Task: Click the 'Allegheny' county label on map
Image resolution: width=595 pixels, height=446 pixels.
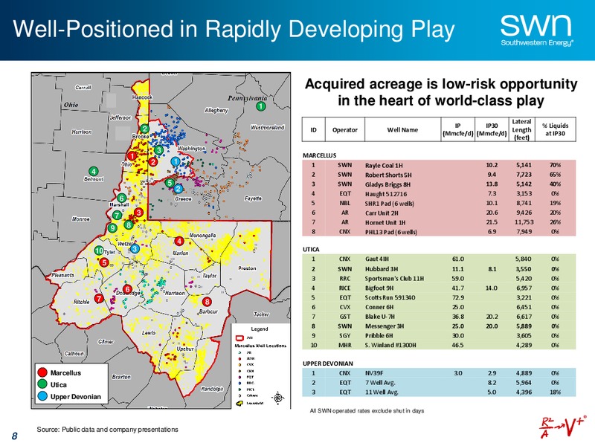Action: pos(216,110)
